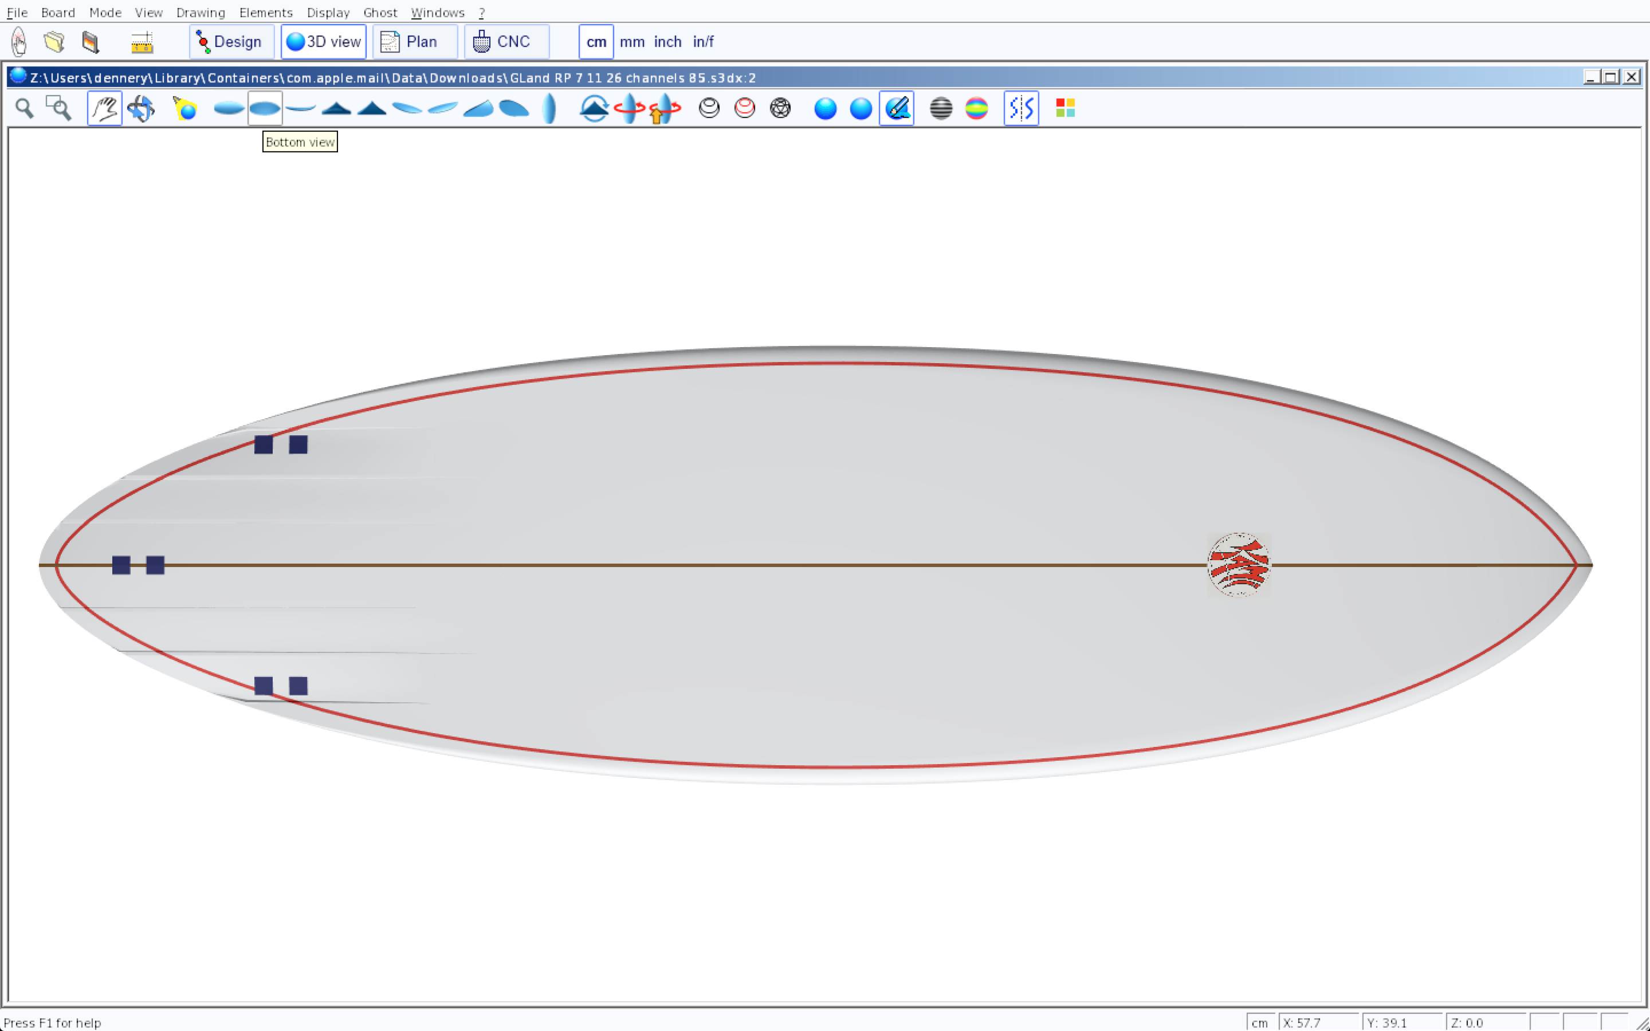Click the open folder icon
This screenshot has height=1031, width=1650.
(x=54, y=42)
